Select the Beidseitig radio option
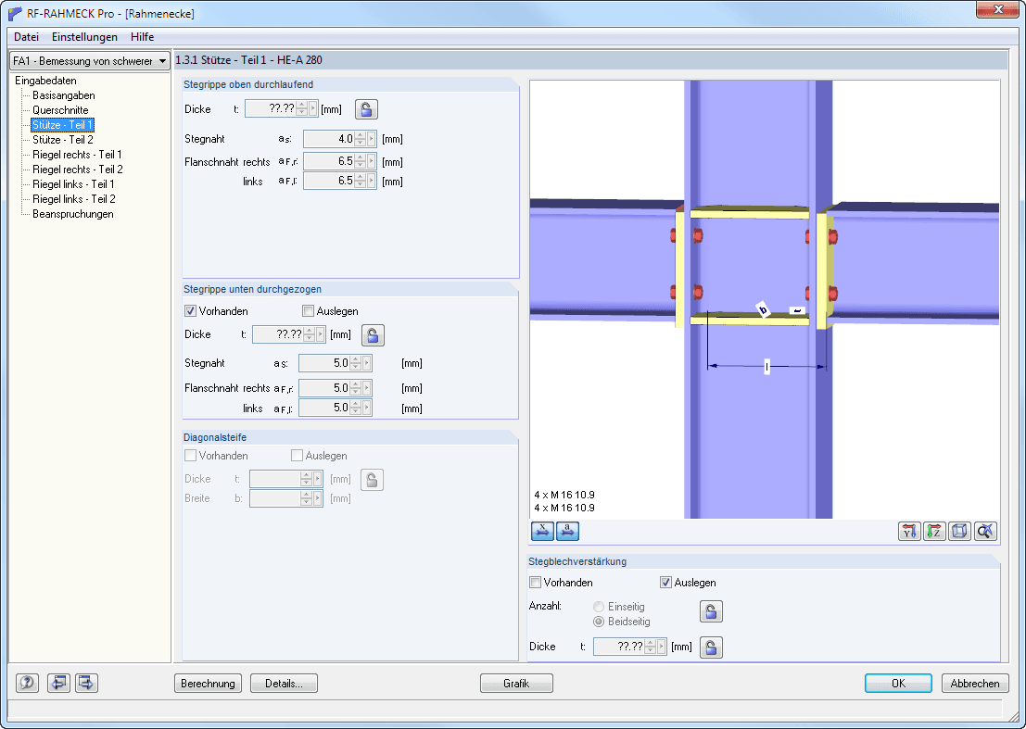Image resolution: width=1026 pixels, height=729 pixels. pyautogui.click(x=599, y=622)
